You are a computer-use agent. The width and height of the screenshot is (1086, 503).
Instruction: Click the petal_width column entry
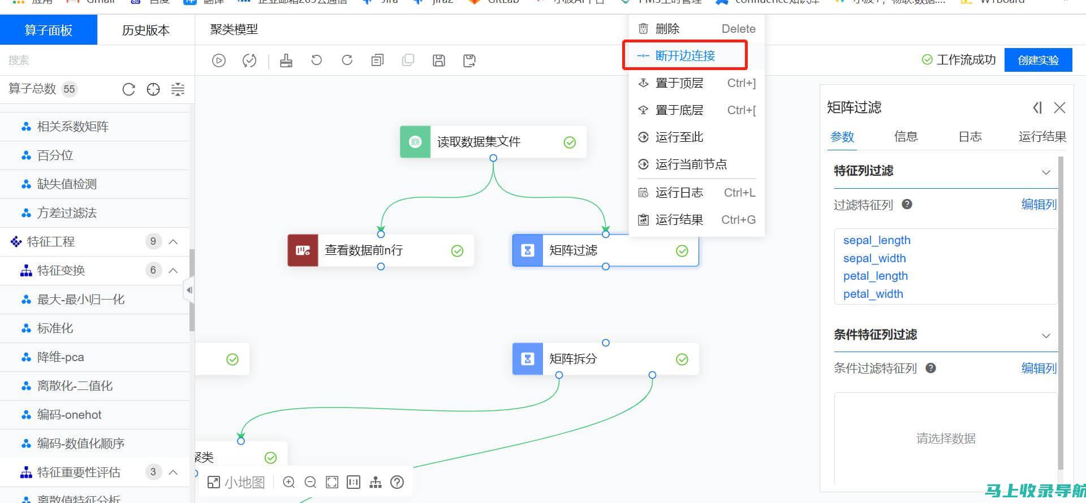click(x=873, y=294)
